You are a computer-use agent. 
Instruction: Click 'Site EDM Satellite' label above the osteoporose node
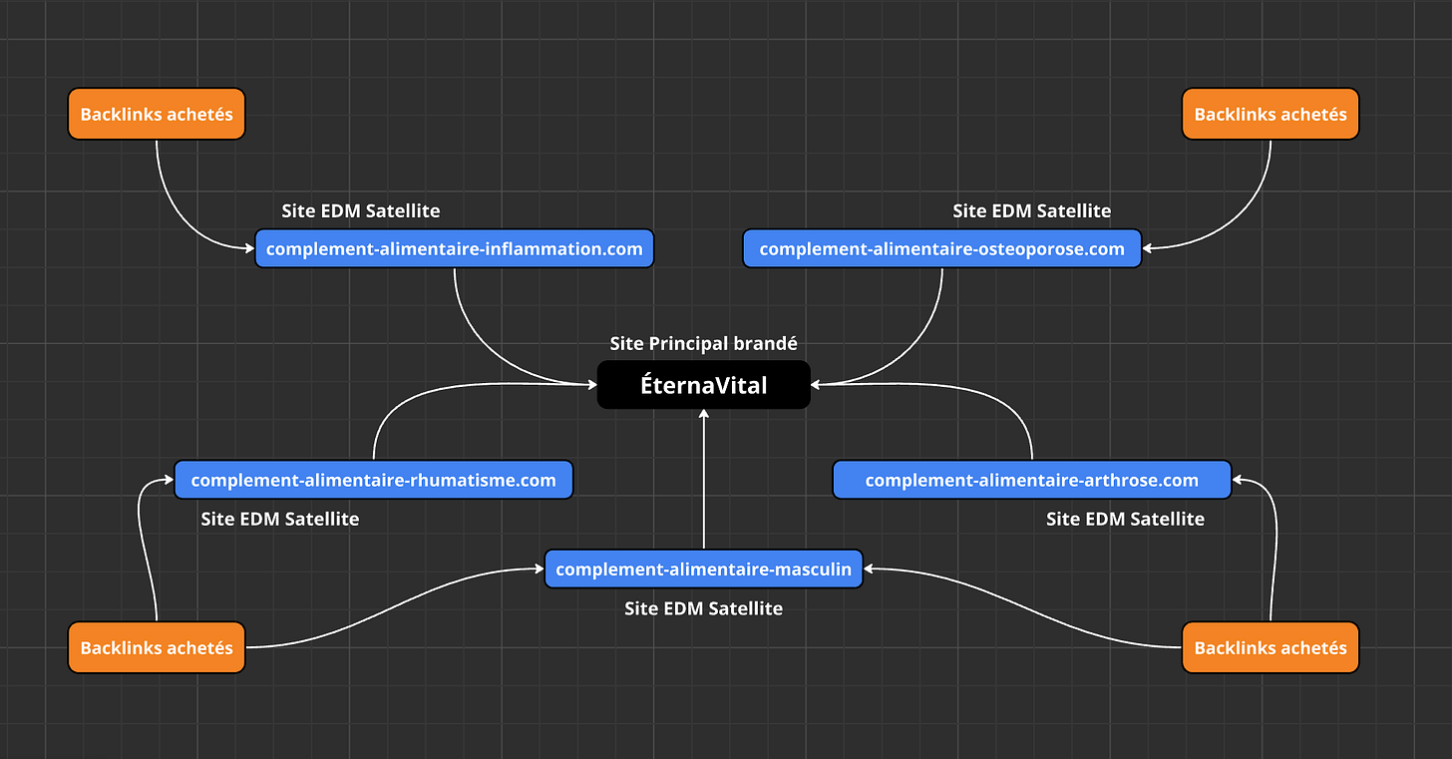click(x=1032, y=210)
